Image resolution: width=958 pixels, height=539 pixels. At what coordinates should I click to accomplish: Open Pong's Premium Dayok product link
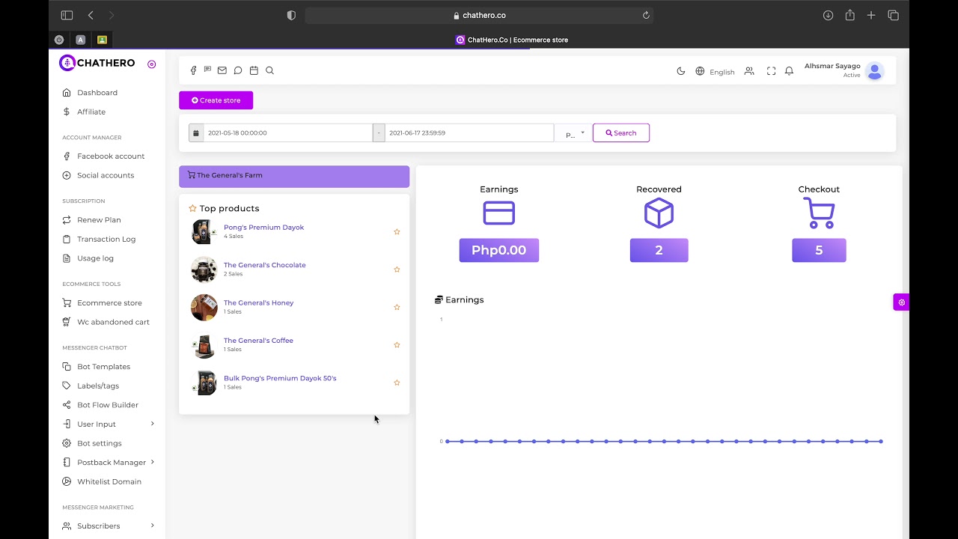click(x=263, y=227)
